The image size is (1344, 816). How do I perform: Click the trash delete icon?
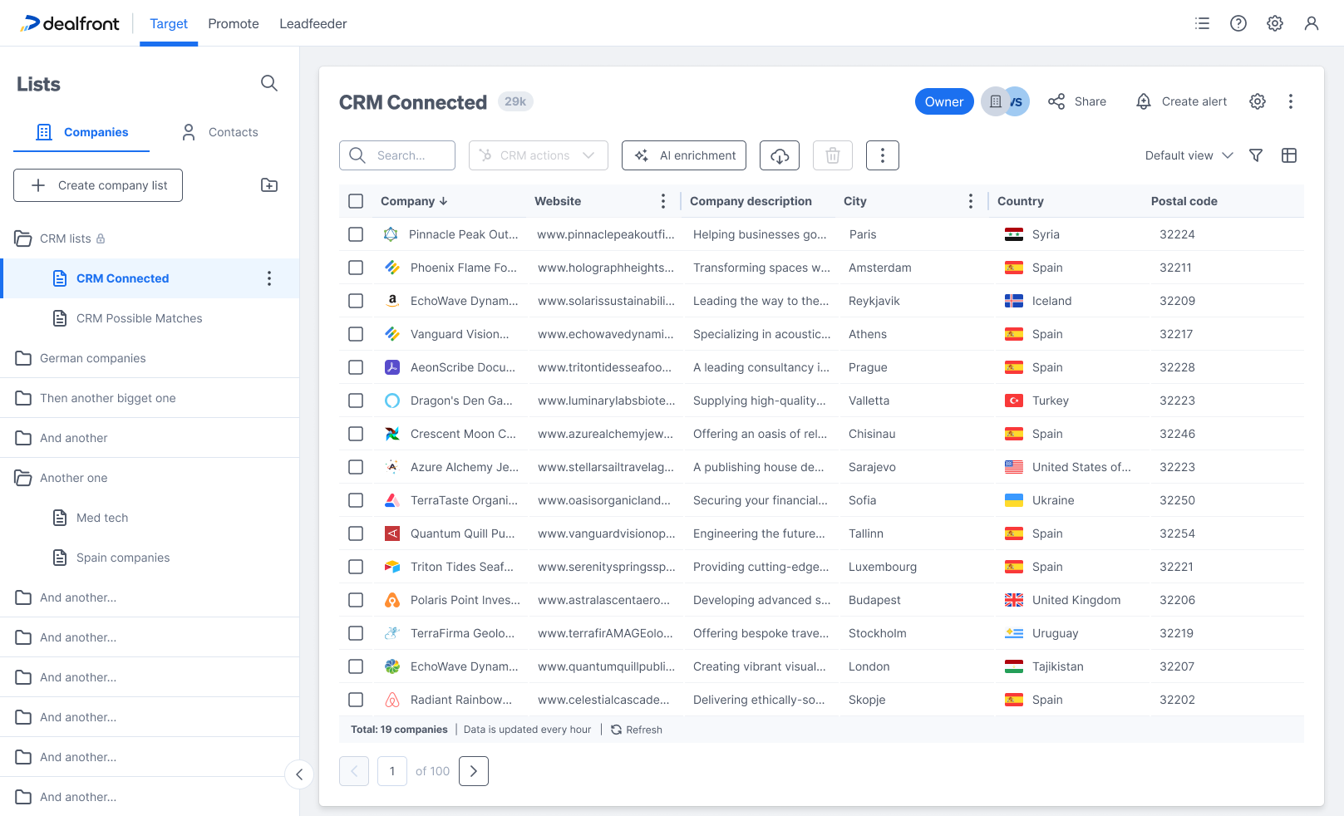point(833,155)
